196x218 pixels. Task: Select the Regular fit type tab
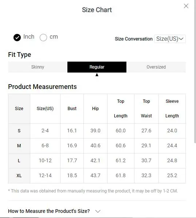tap(97, 67)
